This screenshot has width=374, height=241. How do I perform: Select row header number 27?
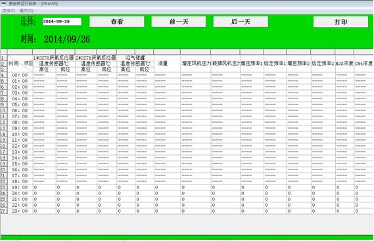point(4,211)
